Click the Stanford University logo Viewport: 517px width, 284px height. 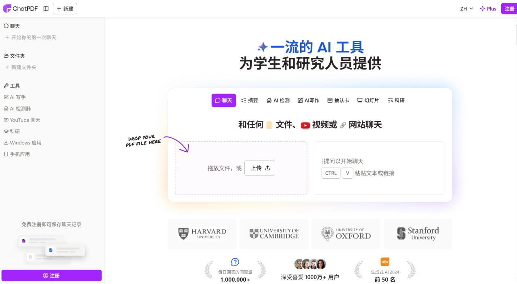pyautogui.click(x=418, y=234)
